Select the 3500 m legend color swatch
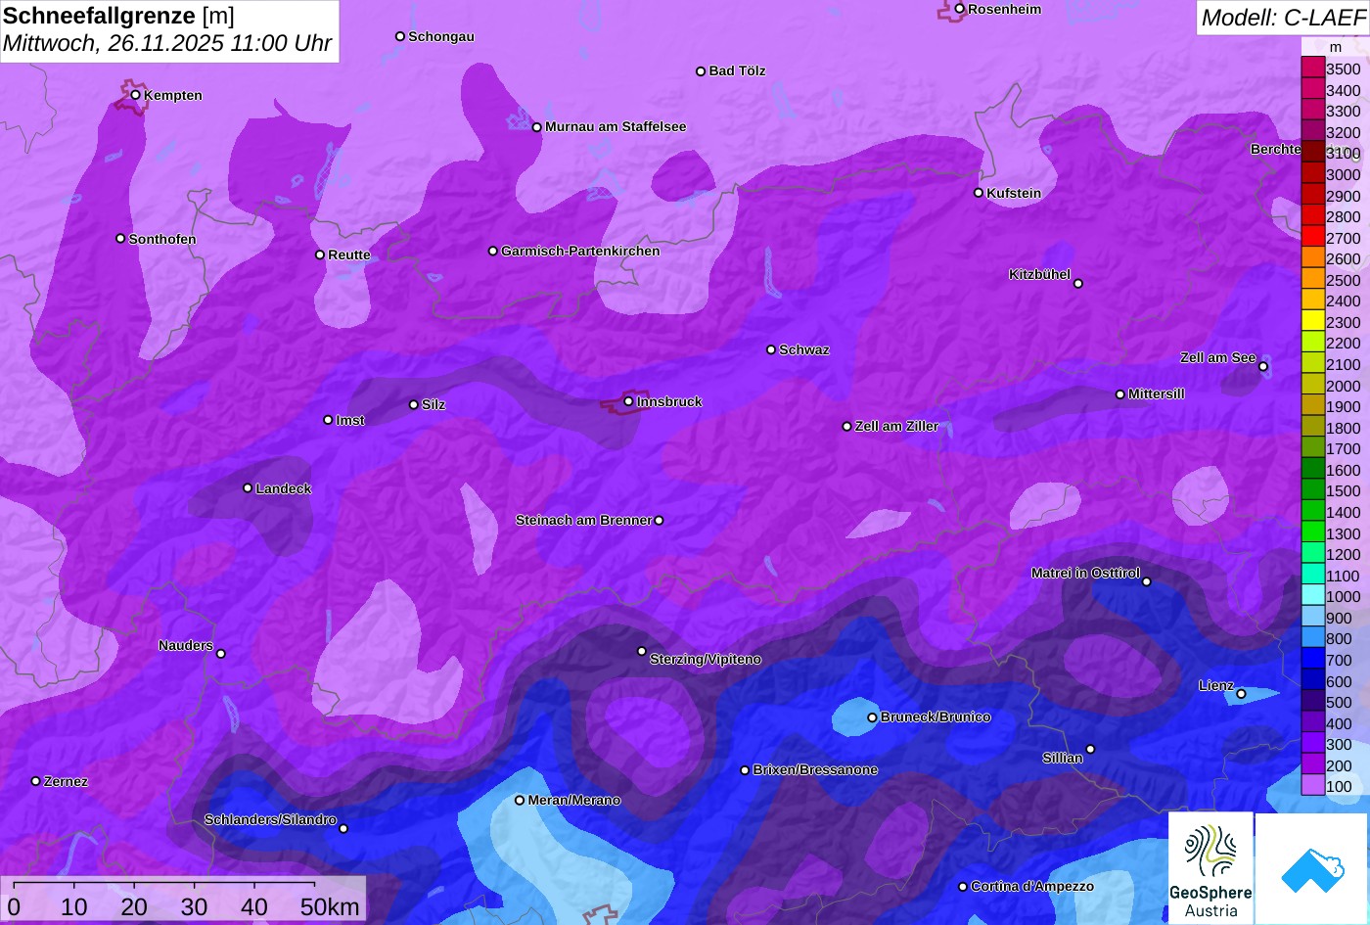This screenshot has width=1370, height=925. tap(1312, 69)
